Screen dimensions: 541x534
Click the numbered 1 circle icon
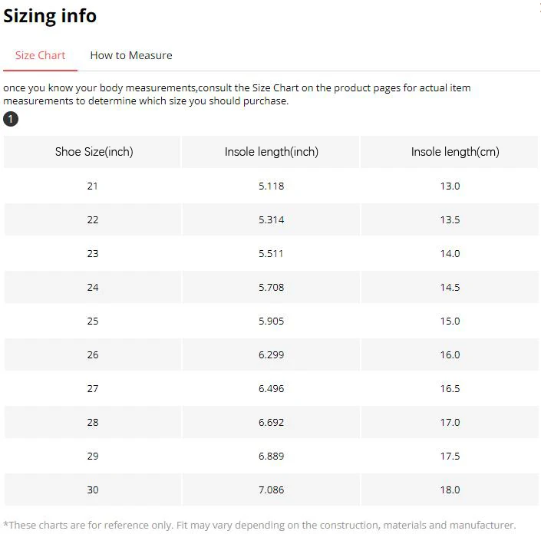point(11,119)
